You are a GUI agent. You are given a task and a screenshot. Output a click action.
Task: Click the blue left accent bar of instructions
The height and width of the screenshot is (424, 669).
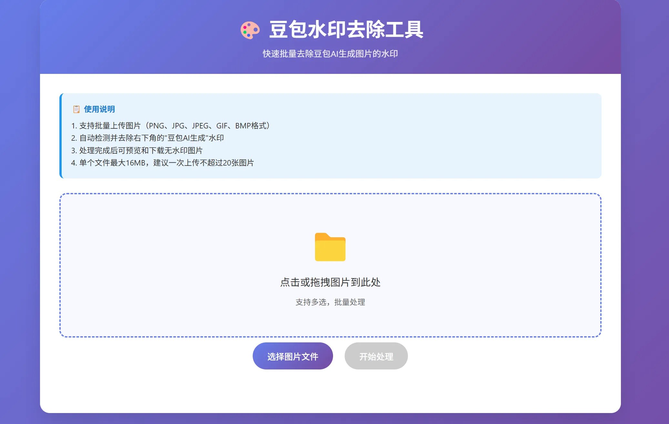click(60, 136)
